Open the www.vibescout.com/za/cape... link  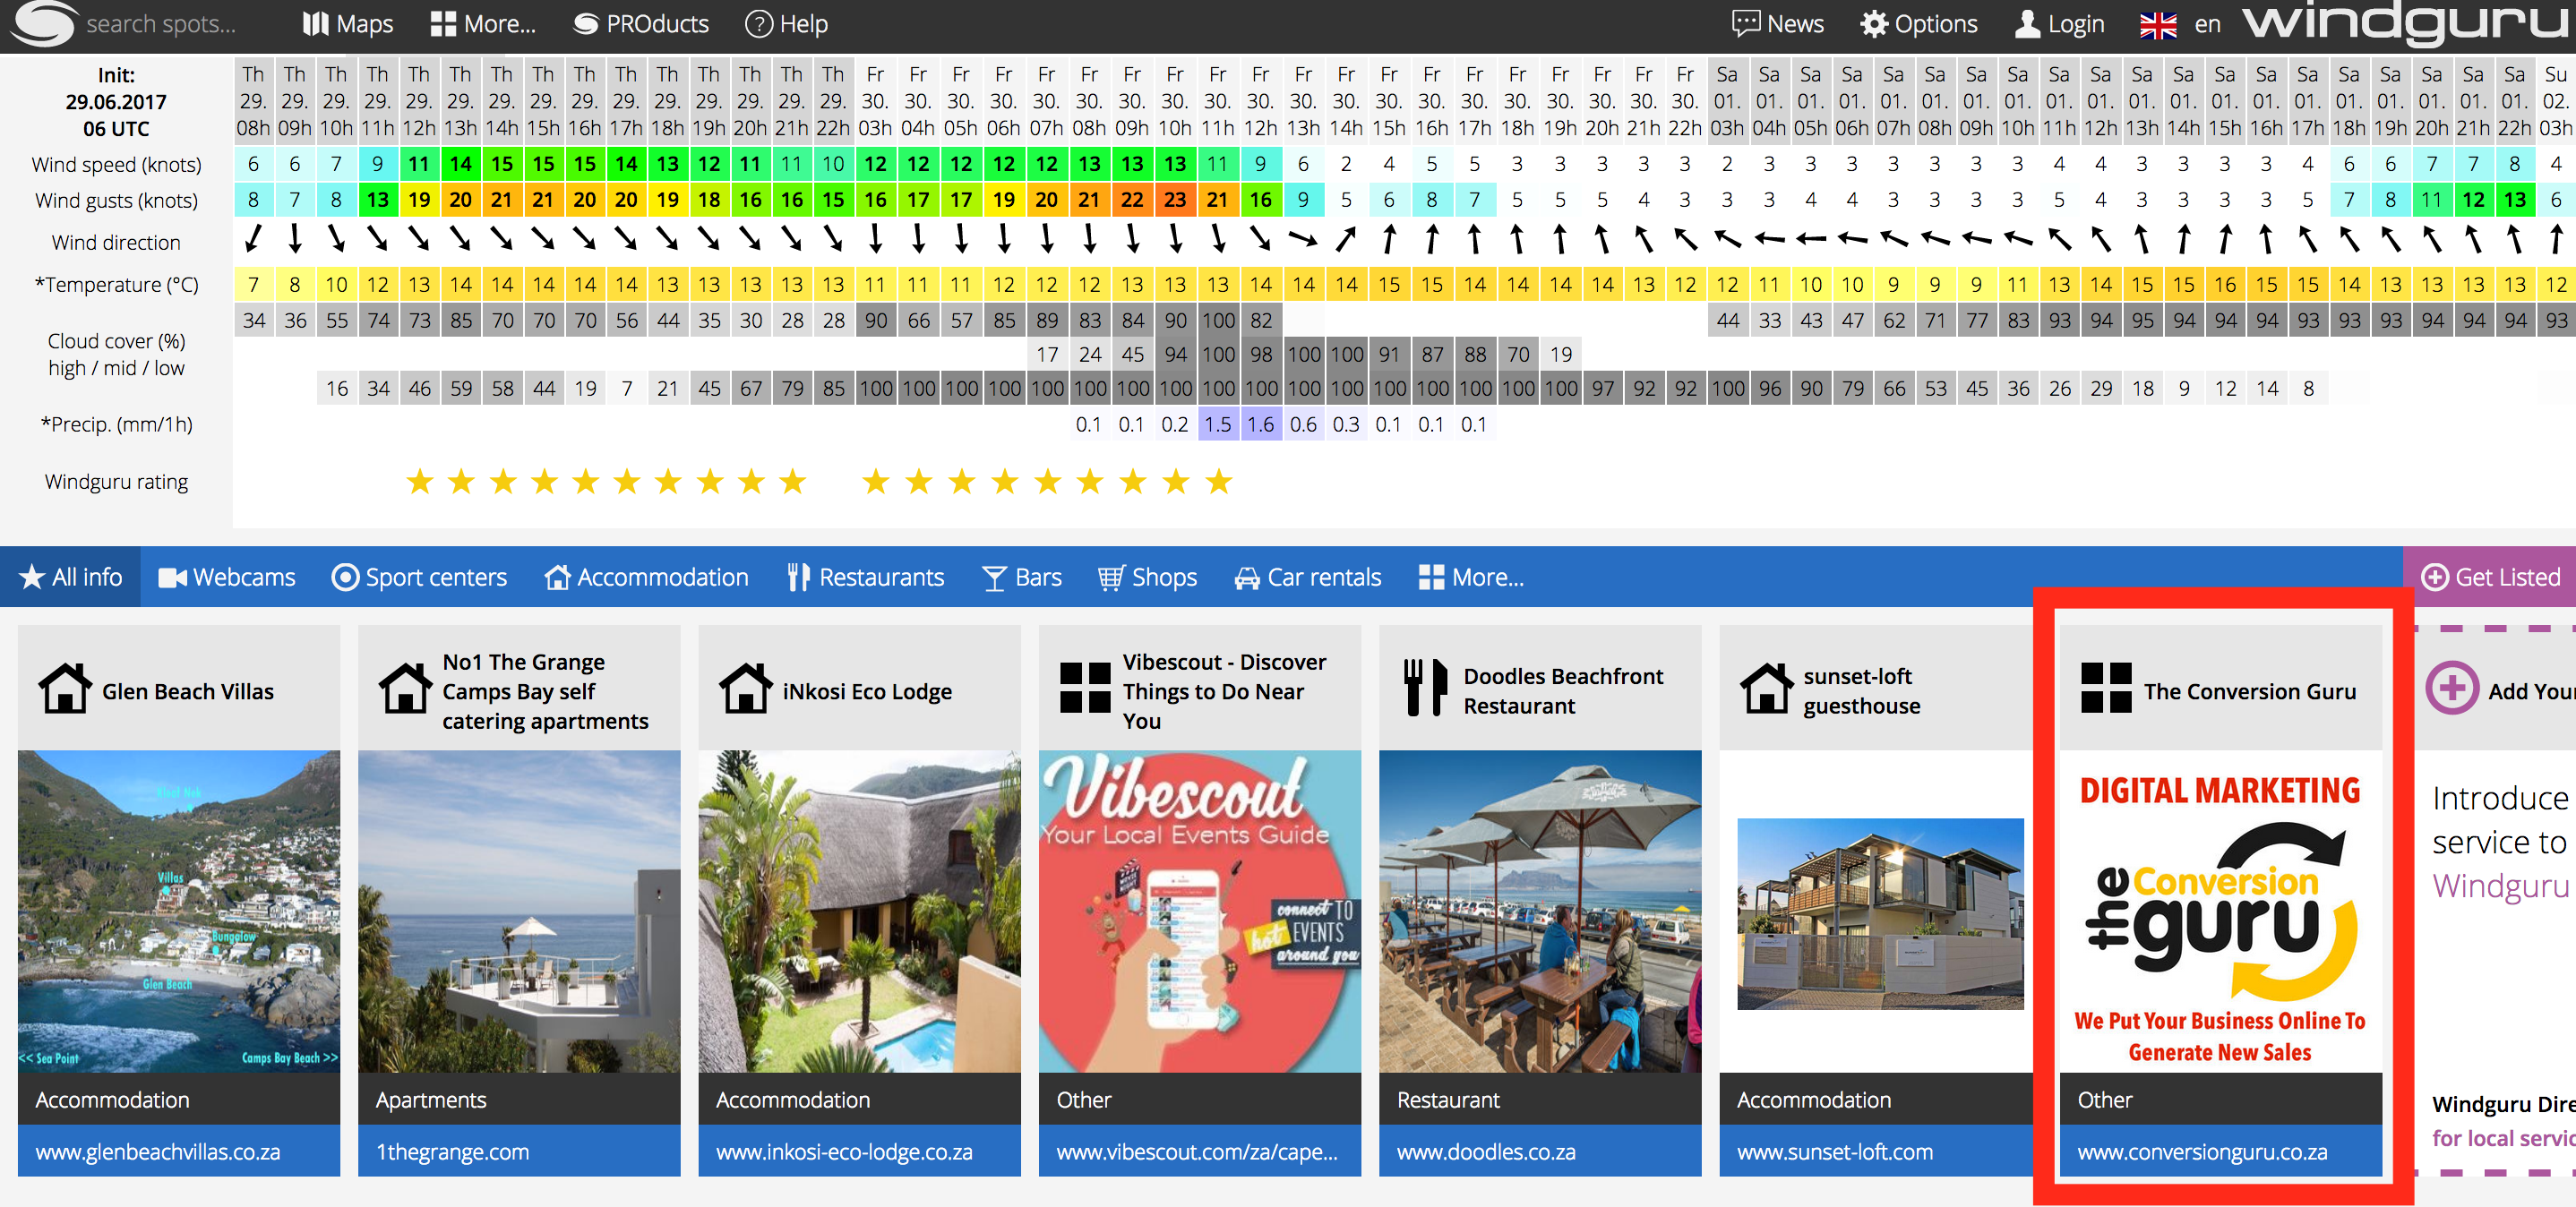click(1197, 1151)
